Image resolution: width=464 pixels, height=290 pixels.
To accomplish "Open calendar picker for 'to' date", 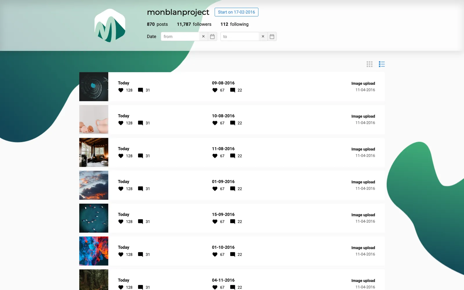I will click(x=272, y=37).
